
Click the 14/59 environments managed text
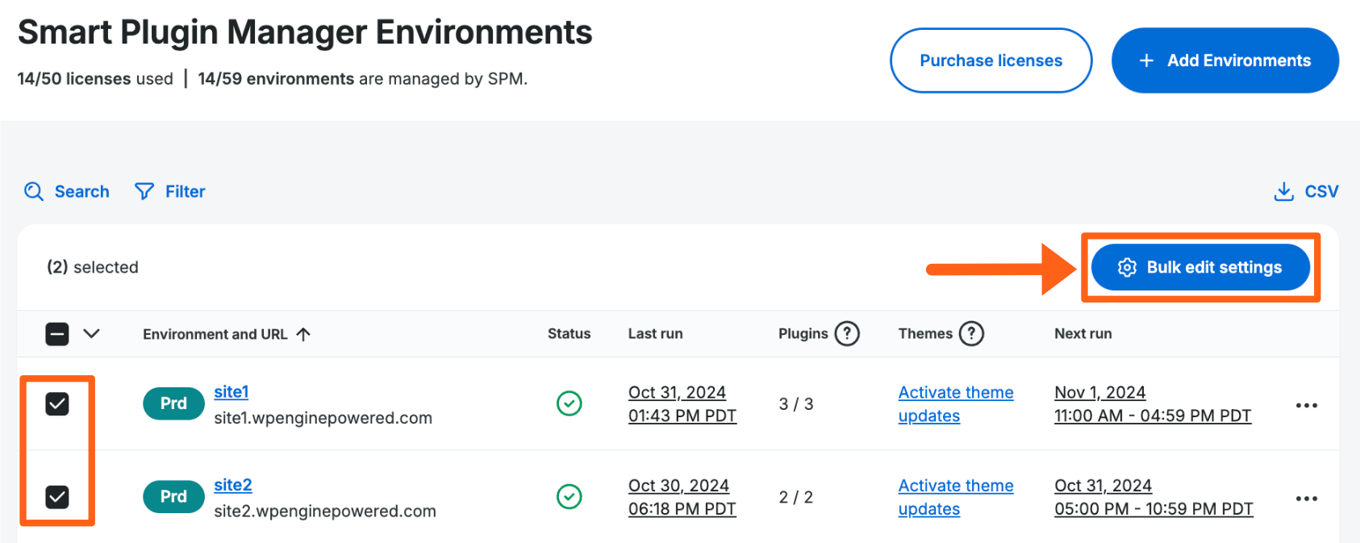tap(363, 79)
